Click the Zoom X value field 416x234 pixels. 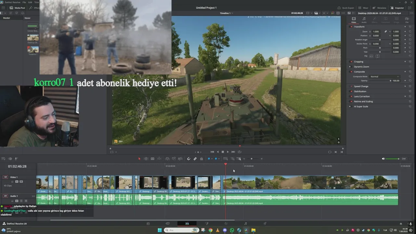(376, 32)
